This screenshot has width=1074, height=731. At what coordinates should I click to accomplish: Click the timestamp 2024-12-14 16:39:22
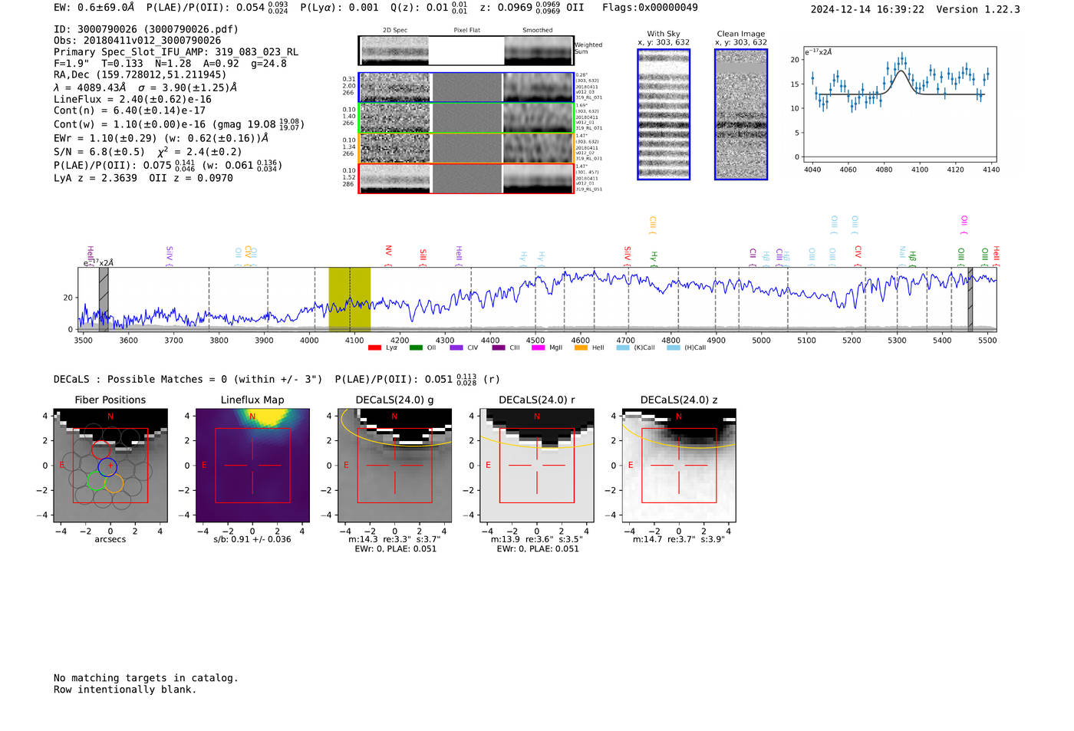coord(867,9)
